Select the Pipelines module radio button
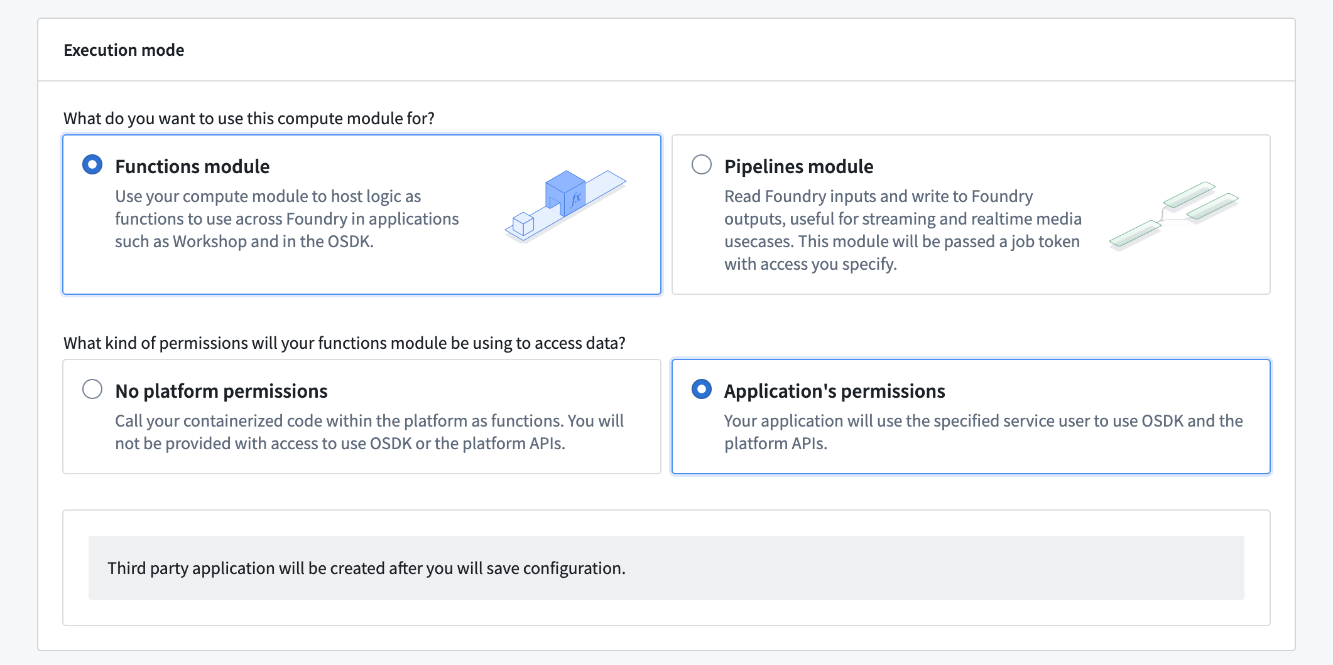This screenshot has width=1333, height=665. [x=702, y=164]
